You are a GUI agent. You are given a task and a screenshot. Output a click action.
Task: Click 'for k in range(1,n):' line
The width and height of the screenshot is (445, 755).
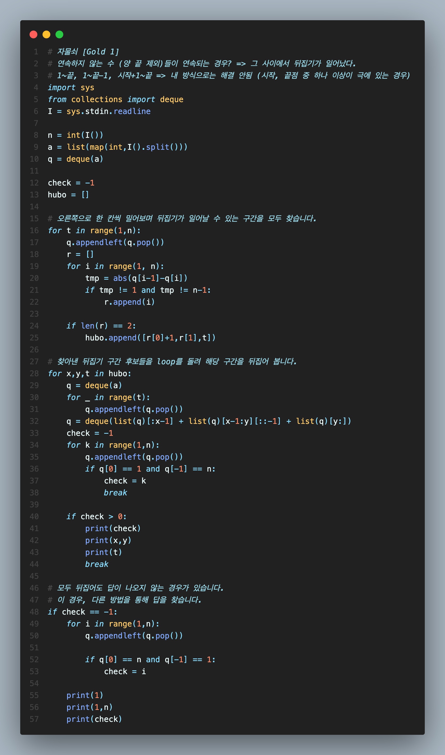tap(113, 445)
